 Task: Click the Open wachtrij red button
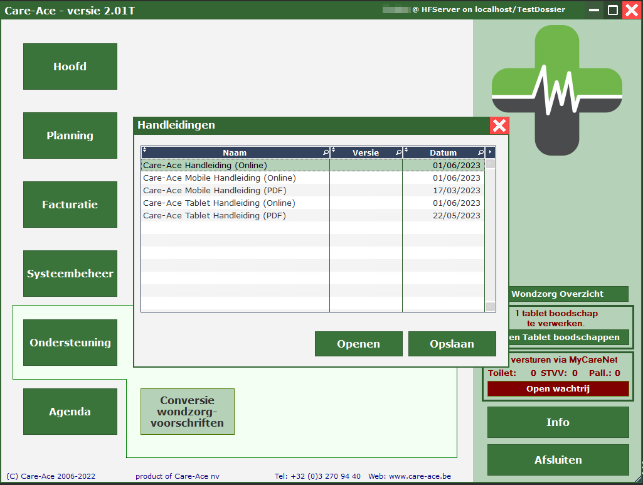point(558,388)
